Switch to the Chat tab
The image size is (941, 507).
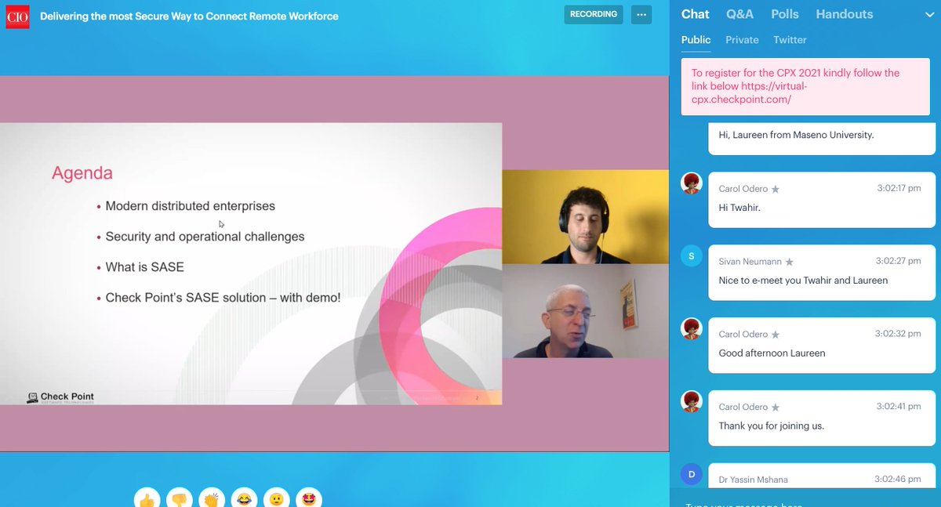click(x=695, y=14)
